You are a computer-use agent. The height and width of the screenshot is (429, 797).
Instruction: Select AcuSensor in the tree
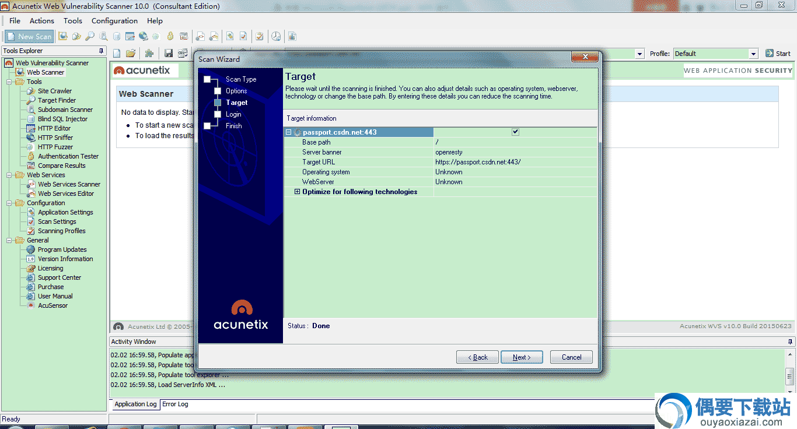click(53, 305)
